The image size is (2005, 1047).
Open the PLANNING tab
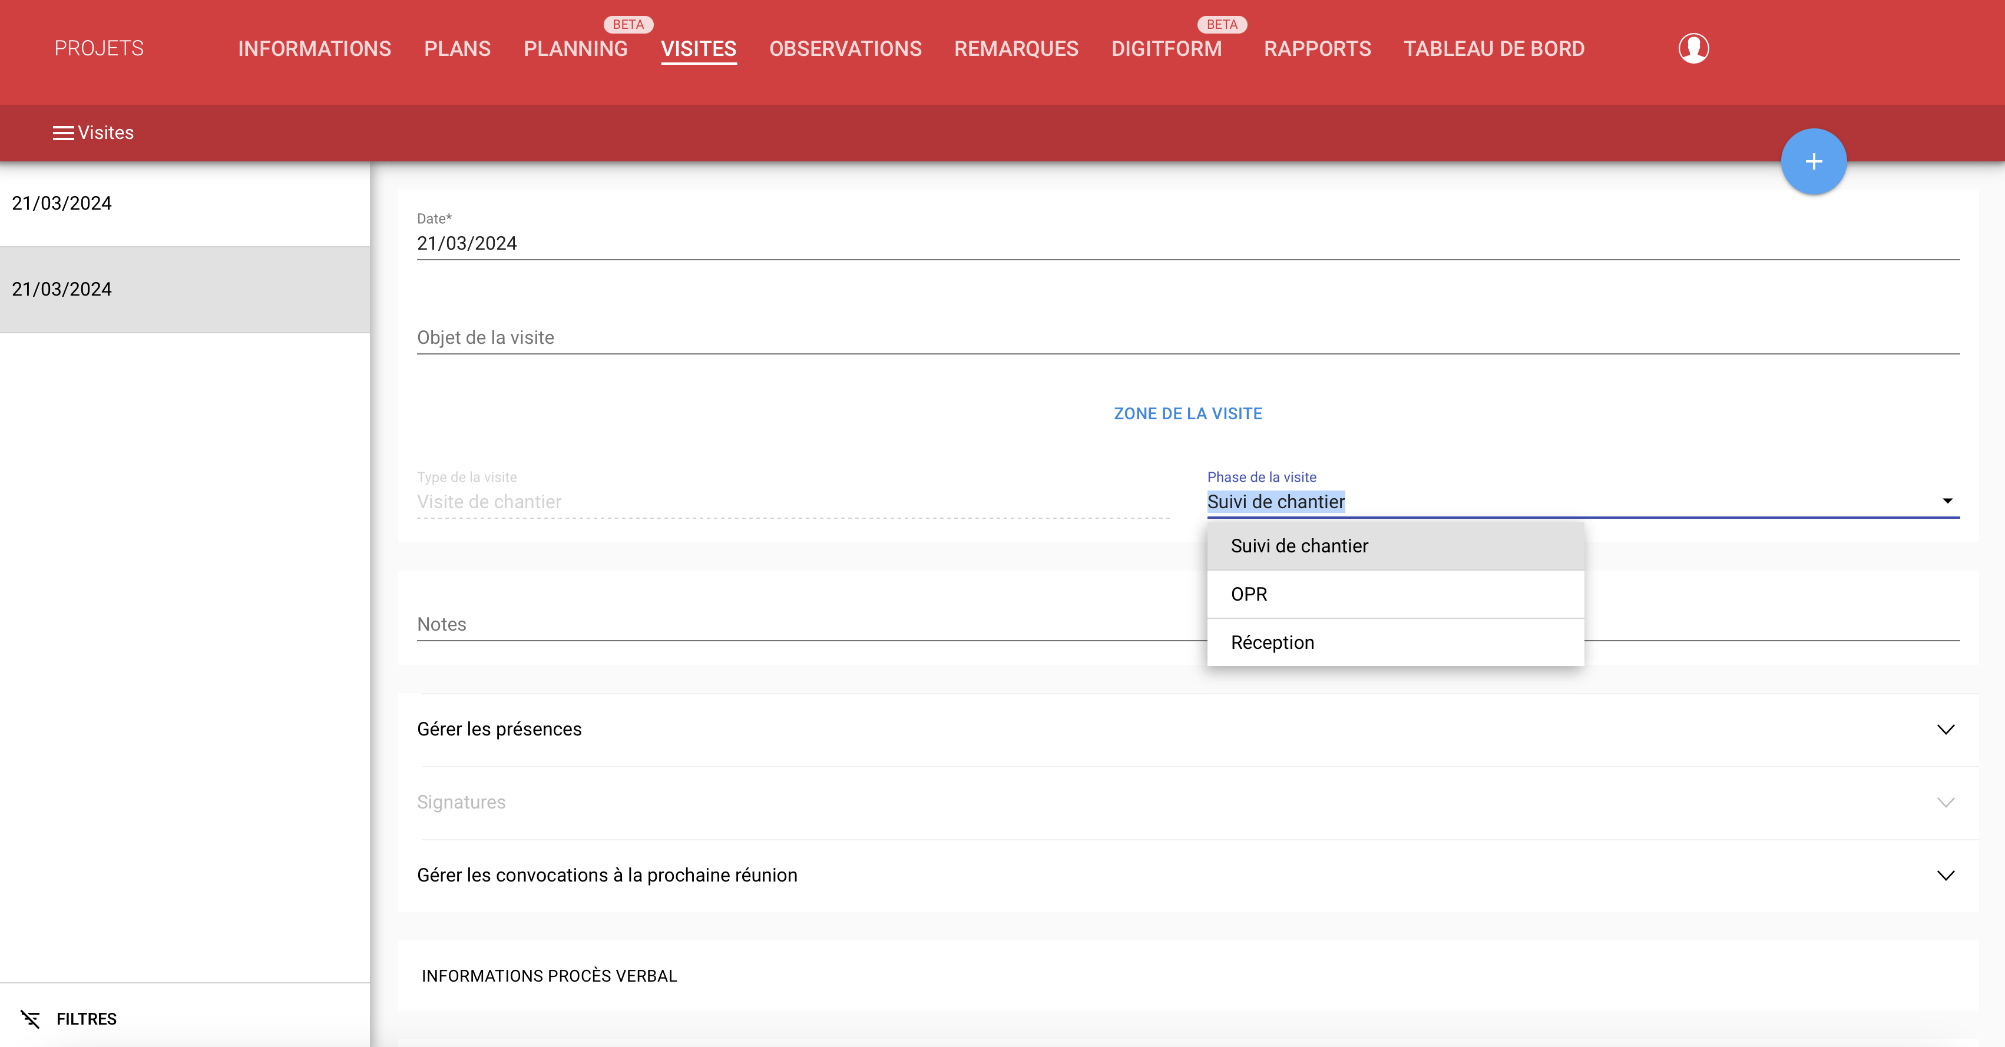tap(575, 49)
